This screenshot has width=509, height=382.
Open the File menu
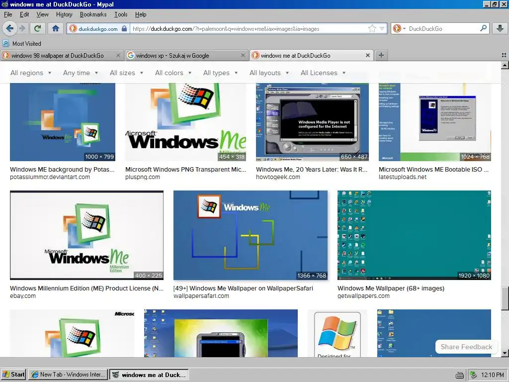click(x=8, y=14)
